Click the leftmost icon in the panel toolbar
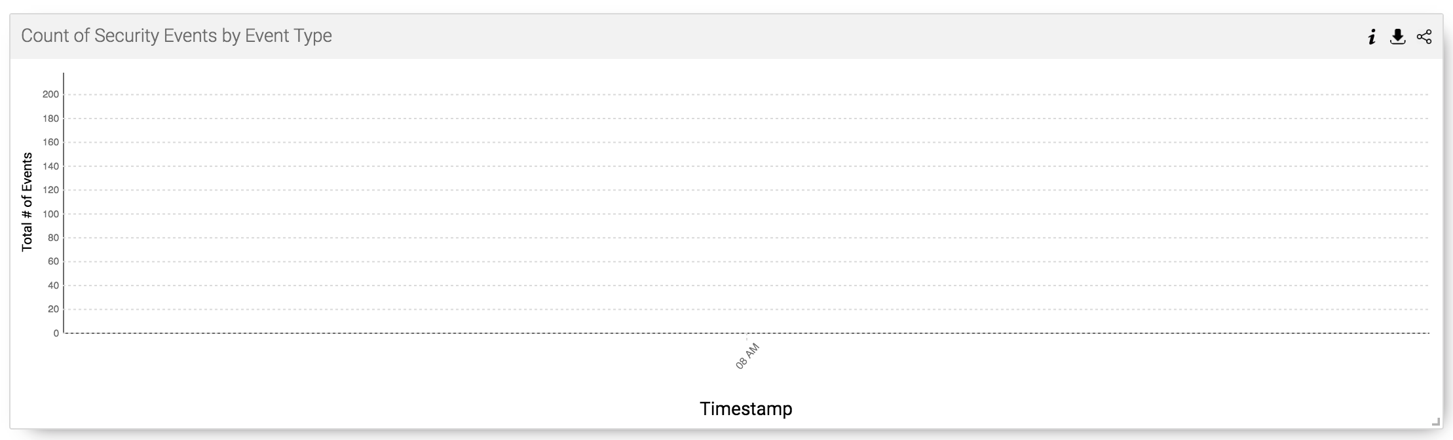This screenshot has height=440, width=1453. click(1371, 37)
